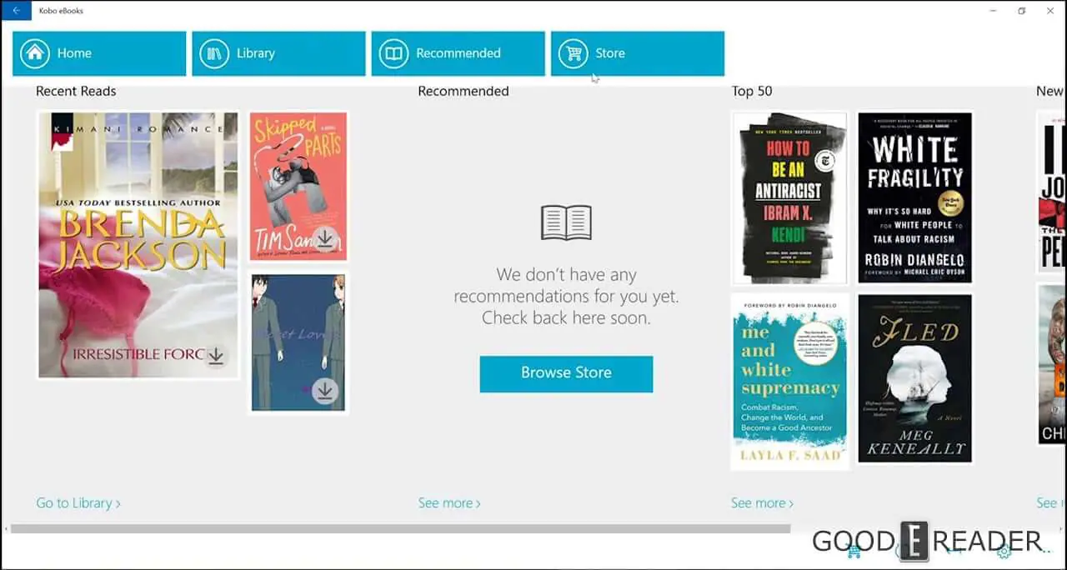The image size is (1067, 570).
Task: Follow the Go to Library link
Action: [78, 503]
